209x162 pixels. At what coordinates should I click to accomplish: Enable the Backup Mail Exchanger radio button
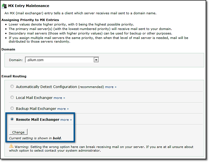(12, 108)
